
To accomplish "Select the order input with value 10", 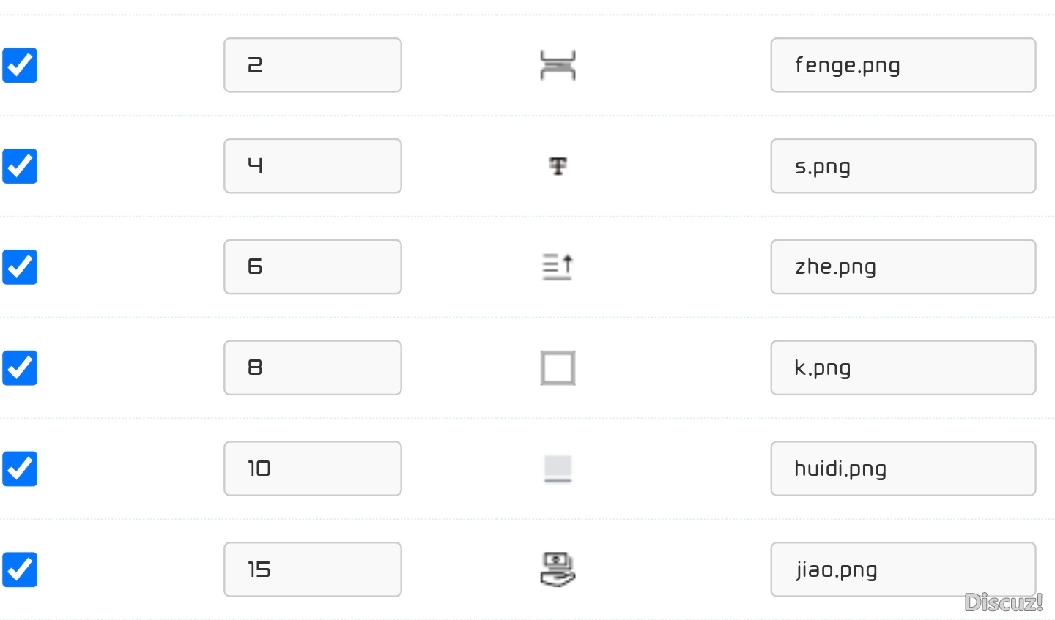I will (x=313, y=468).
